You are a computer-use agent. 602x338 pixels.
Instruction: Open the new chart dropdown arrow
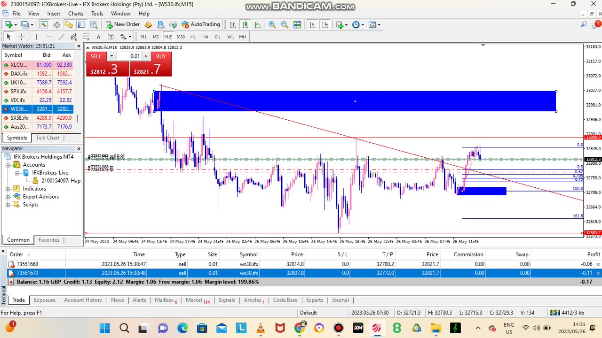coord(16,25)
